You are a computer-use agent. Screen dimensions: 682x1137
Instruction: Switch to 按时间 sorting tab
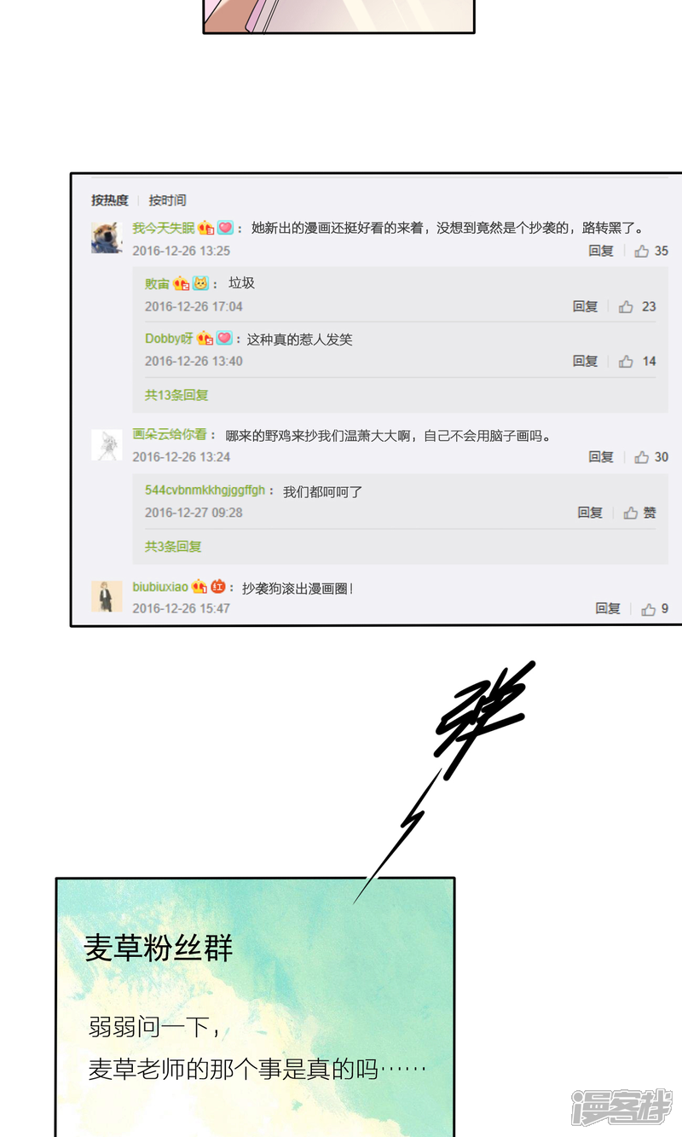167,200
